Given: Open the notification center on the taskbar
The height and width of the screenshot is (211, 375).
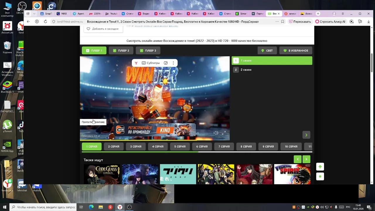Looking at the screenshot, I should 369,207.
